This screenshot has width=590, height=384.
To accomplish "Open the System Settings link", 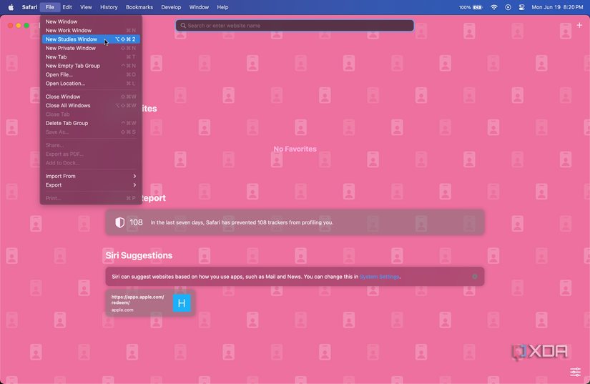I will (379, 277).
